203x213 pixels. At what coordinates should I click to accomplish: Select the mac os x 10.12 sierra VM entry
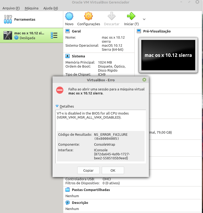click(x=31, y=35)
